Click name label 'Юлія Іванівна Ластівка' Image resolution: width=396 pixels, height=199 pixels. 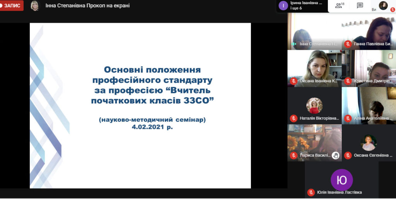pos(340,192)
